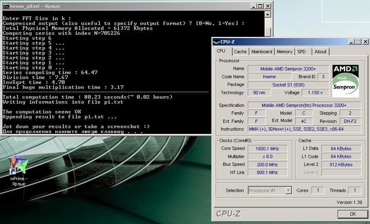
Task: Open the About tab
Action: click(x=320, y=52)
